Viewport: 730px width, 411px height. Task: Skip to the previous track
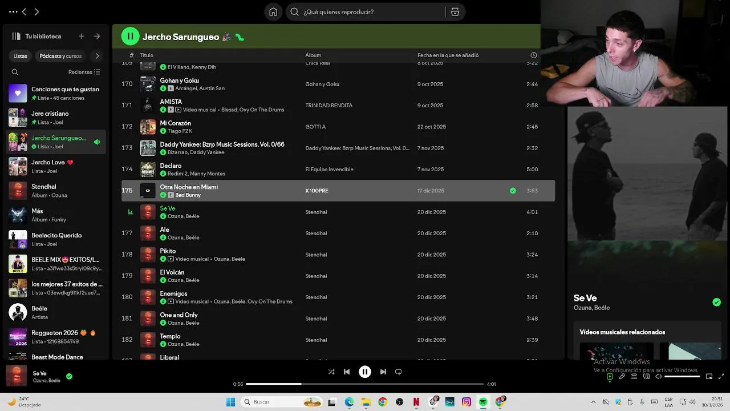point(347,372)
